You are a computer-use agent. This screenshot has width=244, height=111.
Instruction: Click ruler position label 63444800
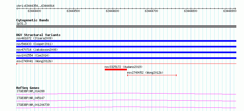[191, 11]
